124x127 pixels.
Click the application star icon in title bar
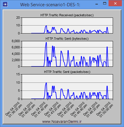point(5,4)
